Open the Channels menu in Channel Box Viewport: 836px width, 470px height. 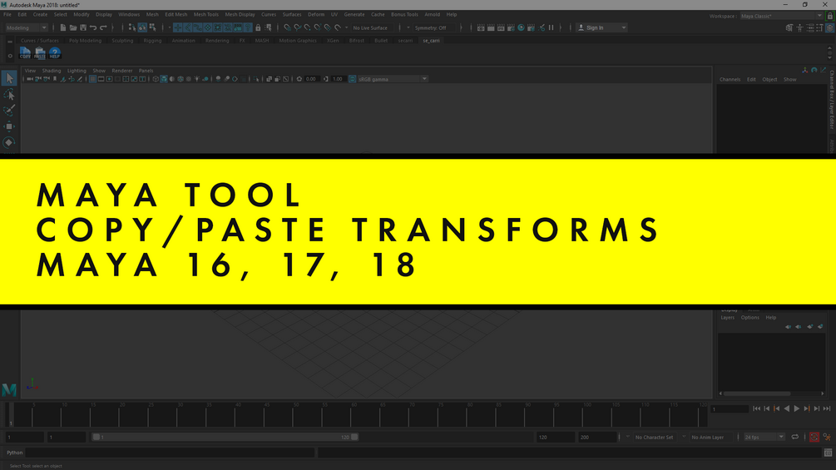tap(730, 79)
